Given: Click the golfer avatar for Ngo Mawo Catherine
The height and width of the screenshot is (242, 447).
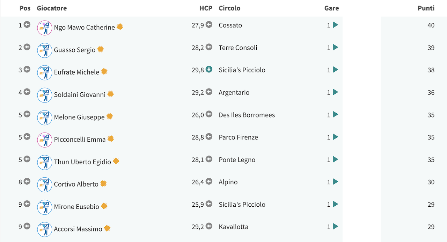Looking at the screenshot, I should 45,28.
